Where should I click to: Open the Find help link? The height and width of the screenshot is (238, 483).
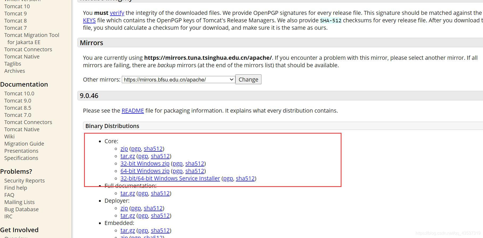16,188
